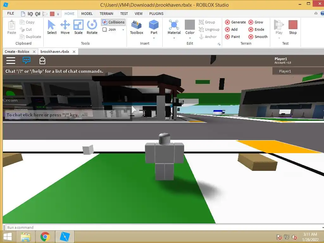Click the volume tray icon
The height and width of the screenshot is (243, 324).
coord(294,237)
